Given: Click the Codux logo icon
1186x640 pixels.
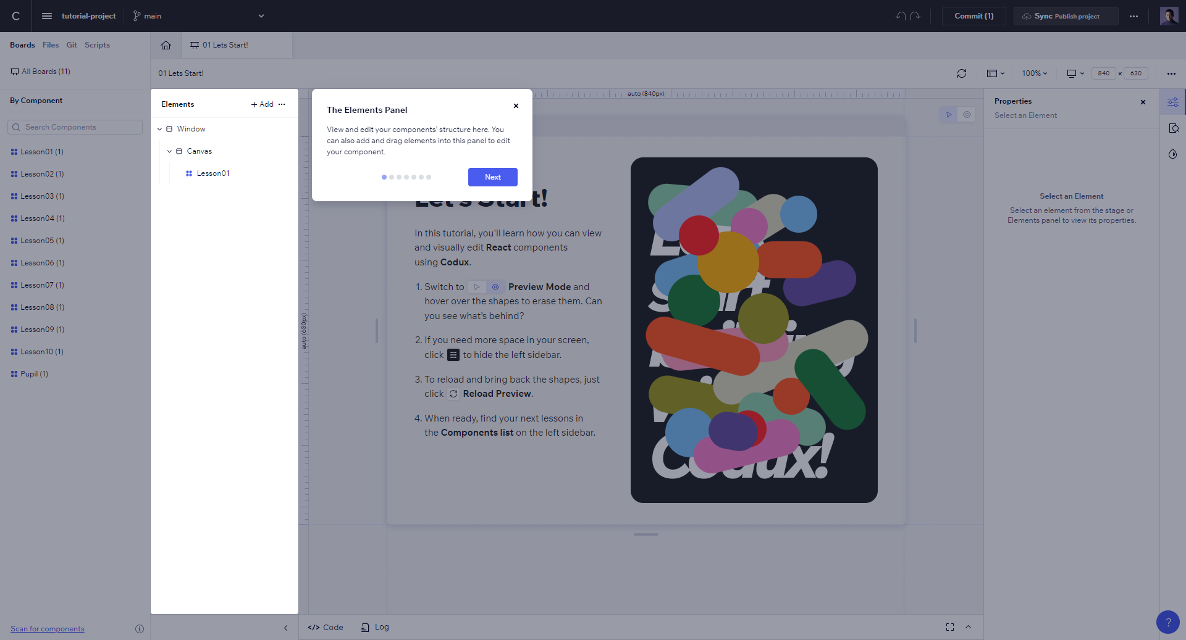Looking at the screenshot, I should point(15,16).
